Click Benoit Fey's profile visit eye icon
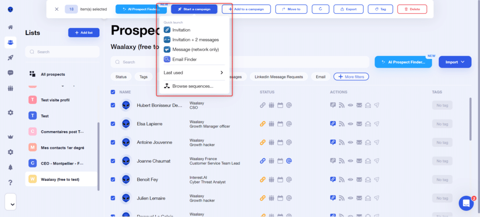The height and width of the screenshot is (217, 480). (350, 180)
